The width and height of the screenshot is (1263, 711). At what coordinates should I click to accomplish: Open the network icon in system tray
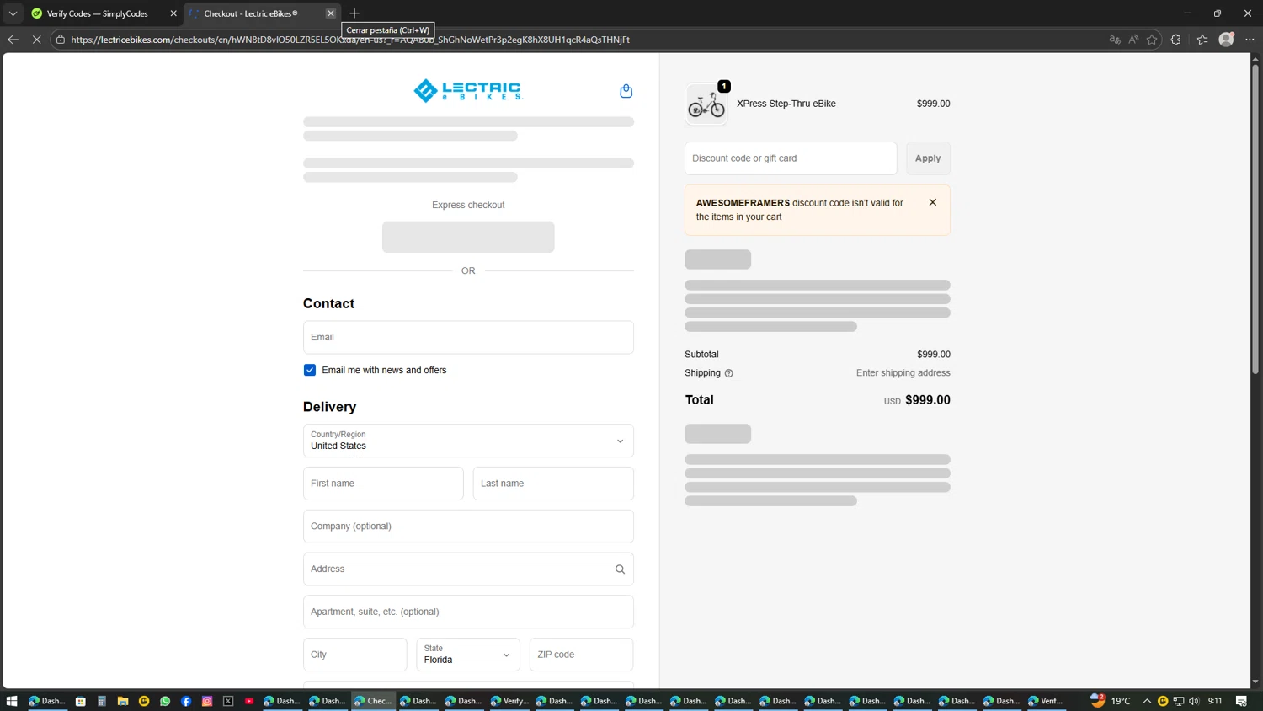point(1179,701)
